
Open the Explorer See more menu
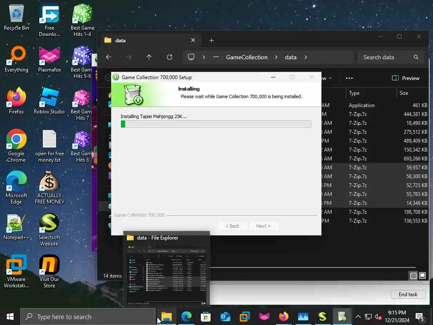(x=349, y=78)
